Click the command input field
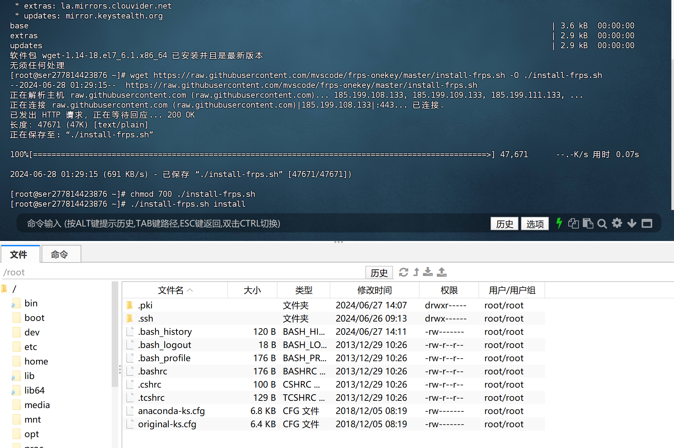Screen dimensions: 674x448 (x=231, y=224)
